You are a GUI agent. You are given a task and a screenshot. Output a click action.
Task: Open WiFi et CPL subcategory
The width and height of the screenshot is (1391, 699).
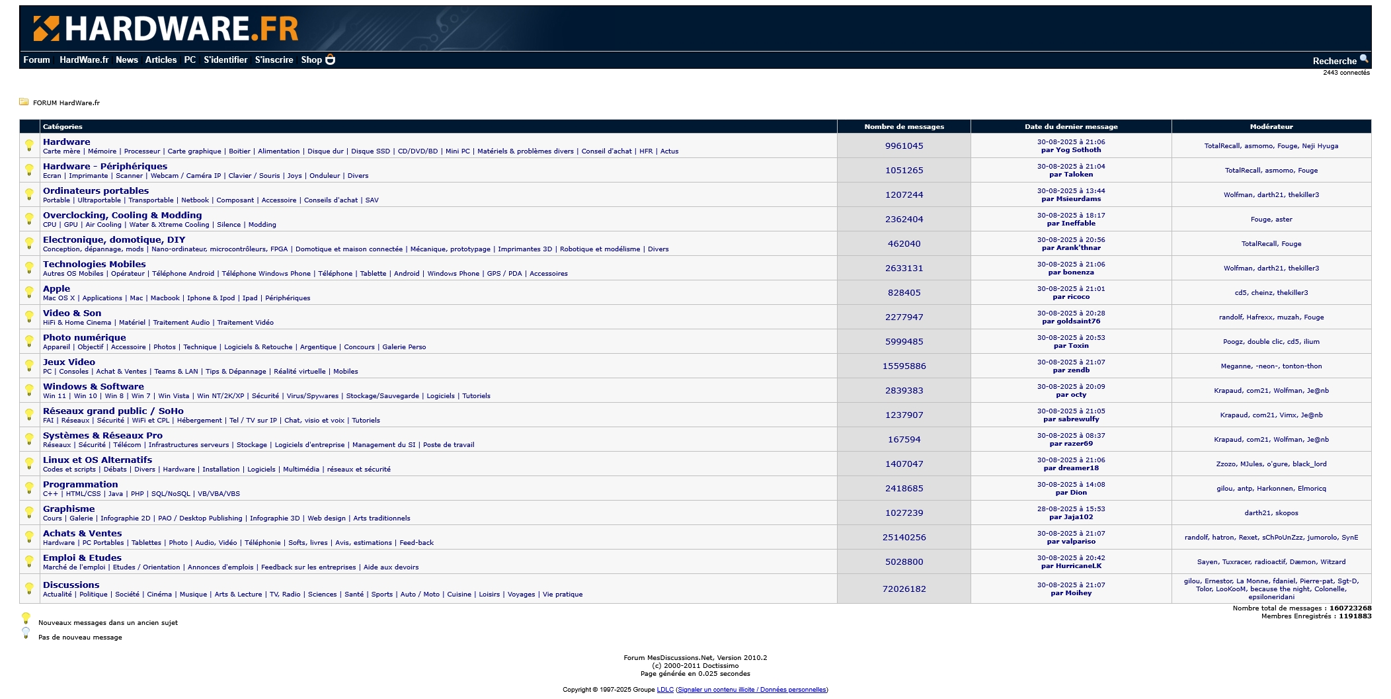(151, 421)
